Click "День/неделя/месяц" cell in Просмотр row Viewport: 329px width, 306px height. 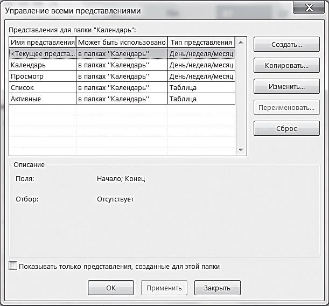coord(201,76)
